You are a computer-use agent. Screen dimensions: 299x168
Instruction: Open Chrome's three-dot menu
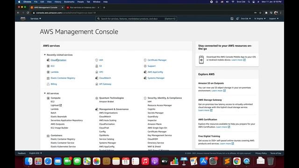click(x=281, y=13)
